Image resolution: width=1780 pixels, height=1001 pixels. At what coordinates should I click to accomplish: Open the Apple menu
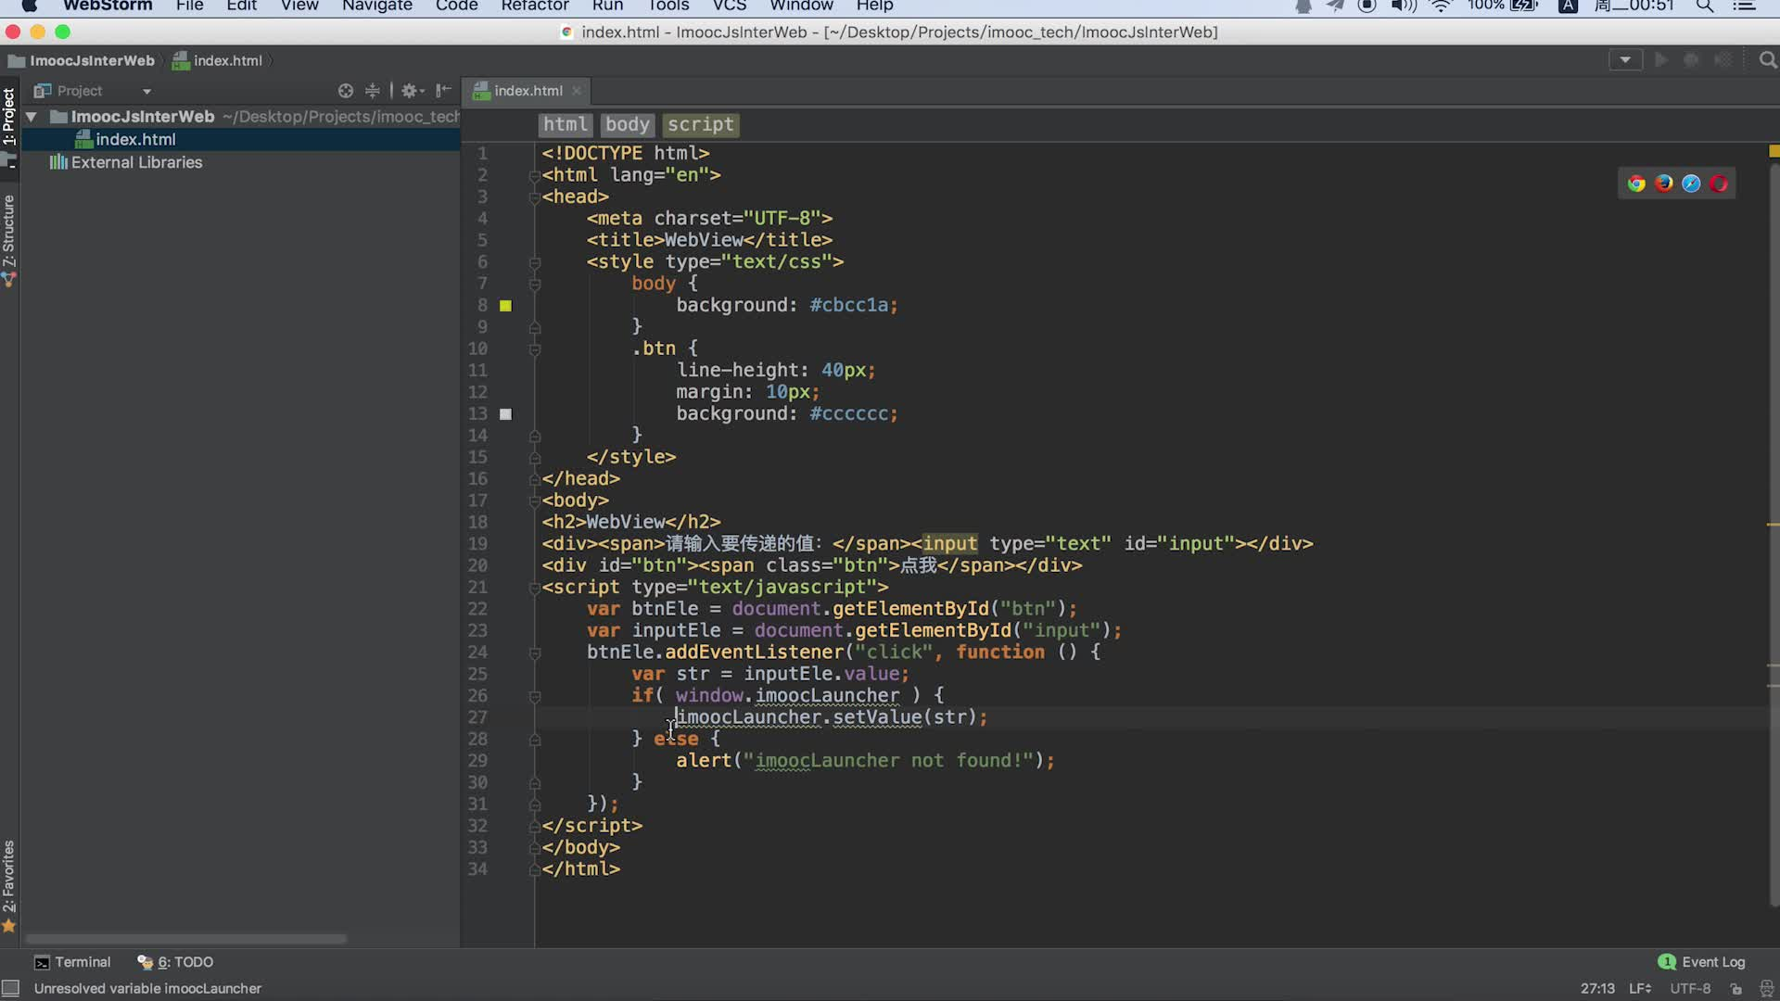[x=29, y=6]
